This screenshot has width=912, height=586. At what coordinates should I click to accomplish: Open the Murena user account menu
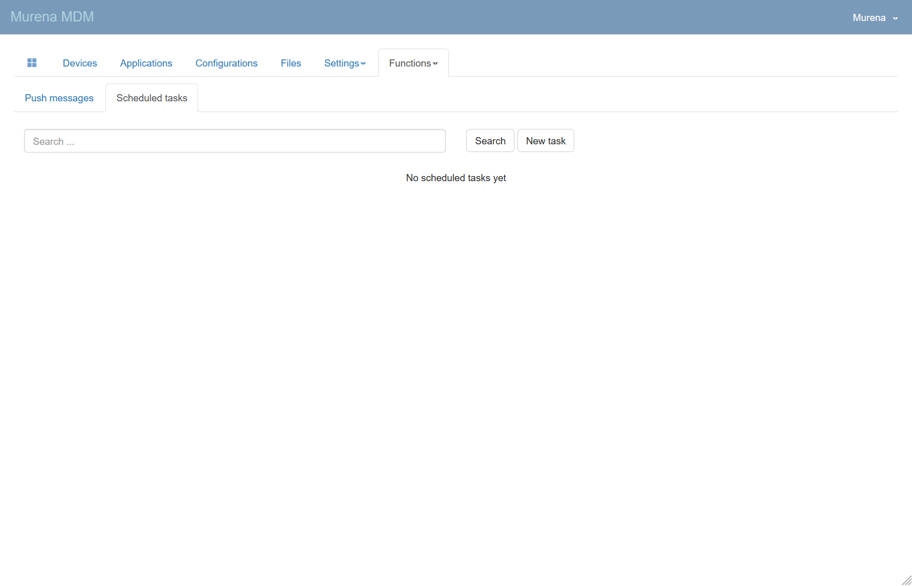tap(869, 17)
